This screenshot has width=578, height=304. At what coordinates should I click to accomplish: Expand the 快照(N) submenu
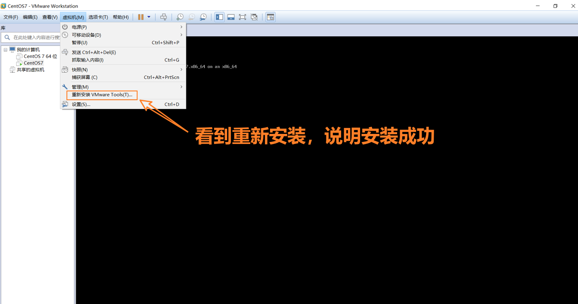point(123,69)
